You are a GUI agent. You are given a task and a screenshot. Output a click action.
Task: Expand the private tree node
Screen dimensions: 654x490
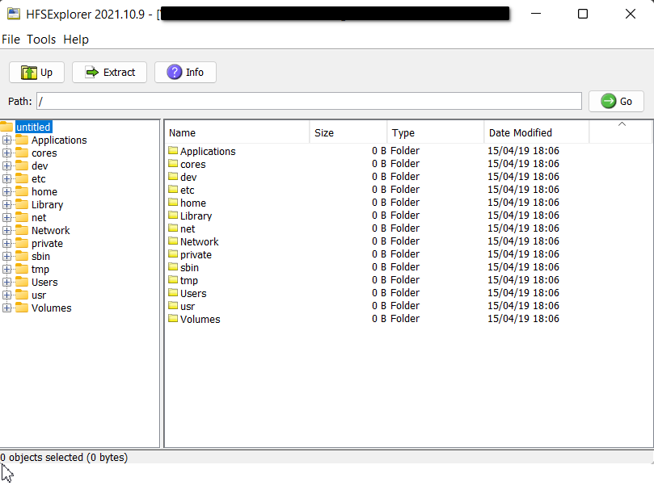coord(7,243)
